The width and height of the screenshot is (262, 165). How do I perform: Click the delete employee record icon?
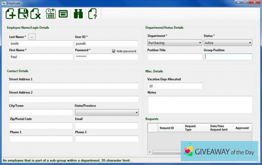click(x=36, y=14)
